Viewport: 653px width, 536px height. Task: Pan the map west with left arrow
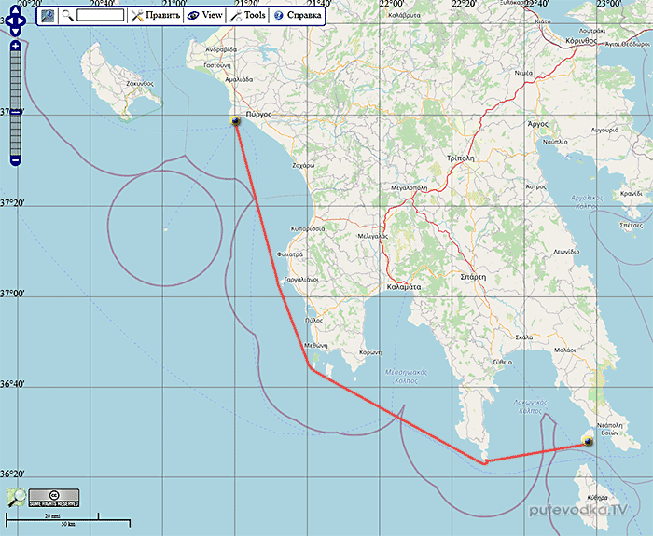[7, 21]
